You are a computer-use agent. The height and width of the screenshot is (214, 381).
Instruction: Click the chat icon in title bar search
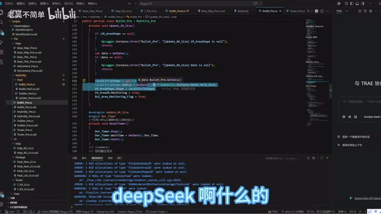[255, 4]
